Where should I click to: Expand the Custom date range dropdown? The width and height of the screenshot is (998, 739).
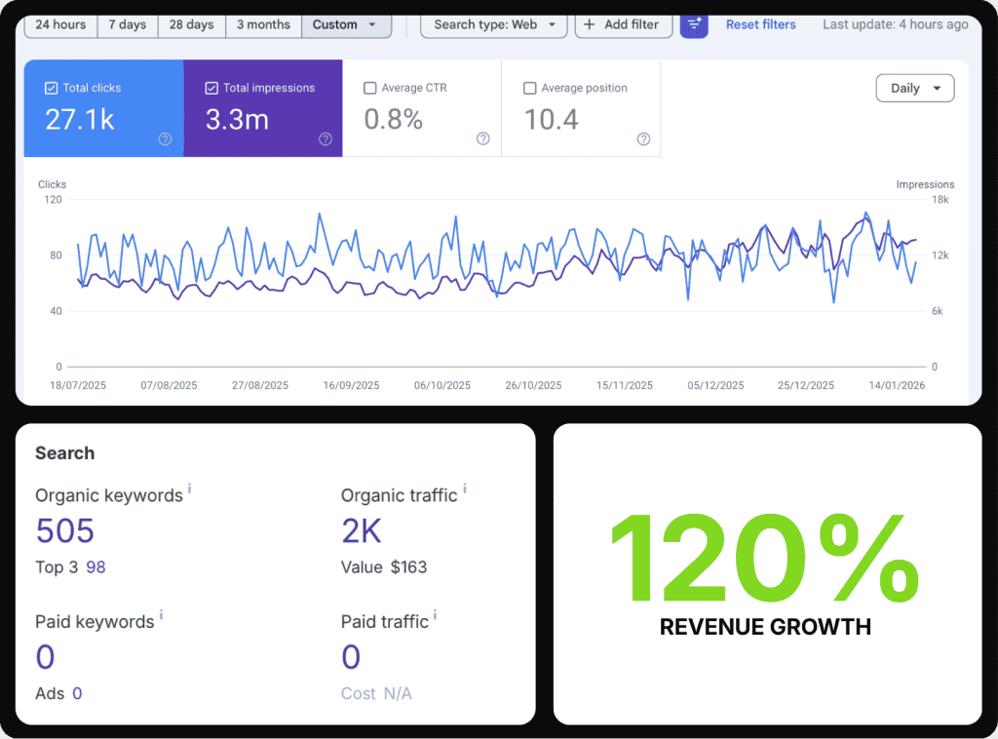tap(345, 24)
